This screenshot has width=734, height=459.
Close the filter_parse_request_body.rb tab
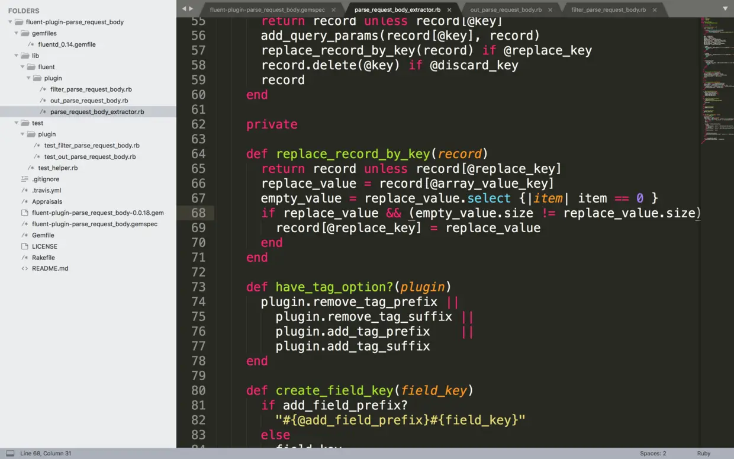click(654, 10)
